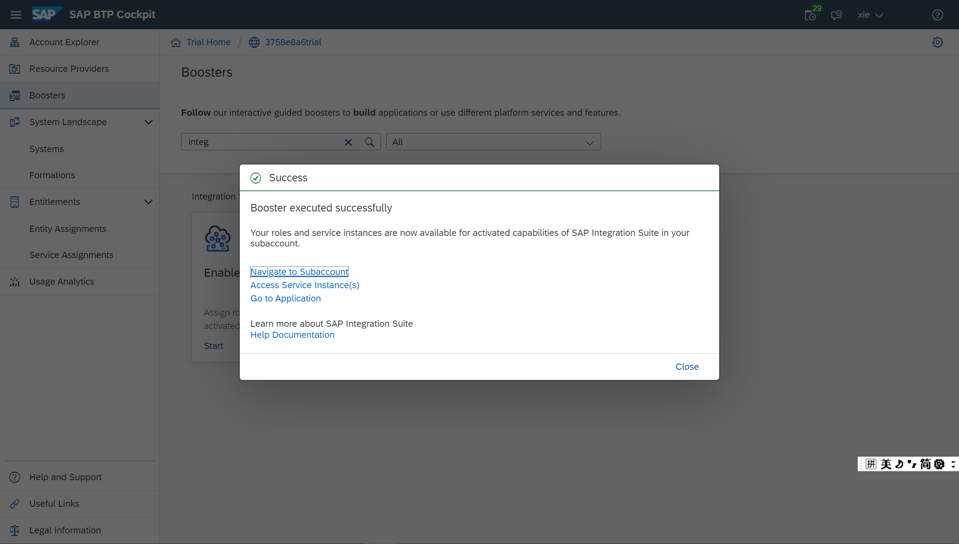Click the Boosters sidebar icon

(x=15, y=96)
